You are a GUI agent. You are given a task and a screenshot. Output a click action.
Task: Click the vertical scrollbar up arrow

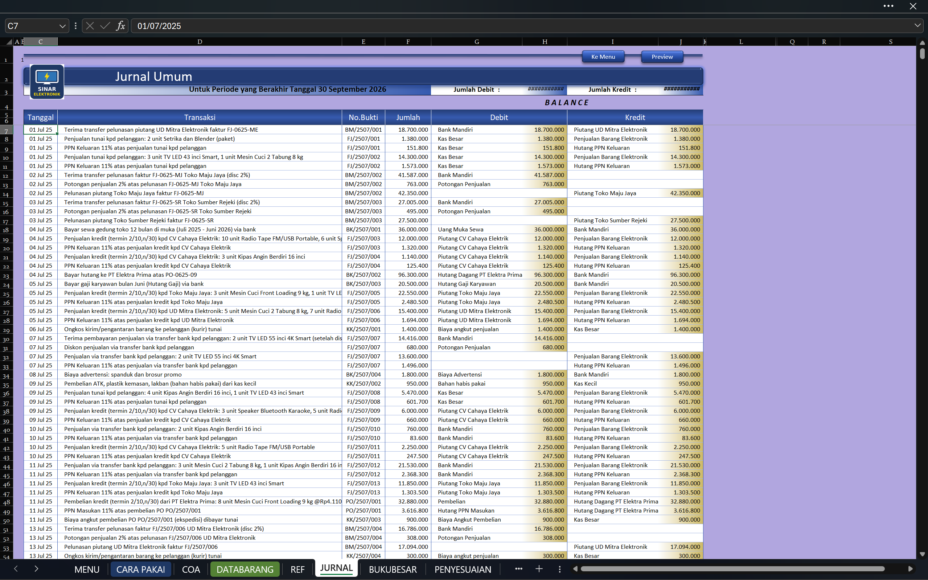pyautogui.click(x=922, y=42)
